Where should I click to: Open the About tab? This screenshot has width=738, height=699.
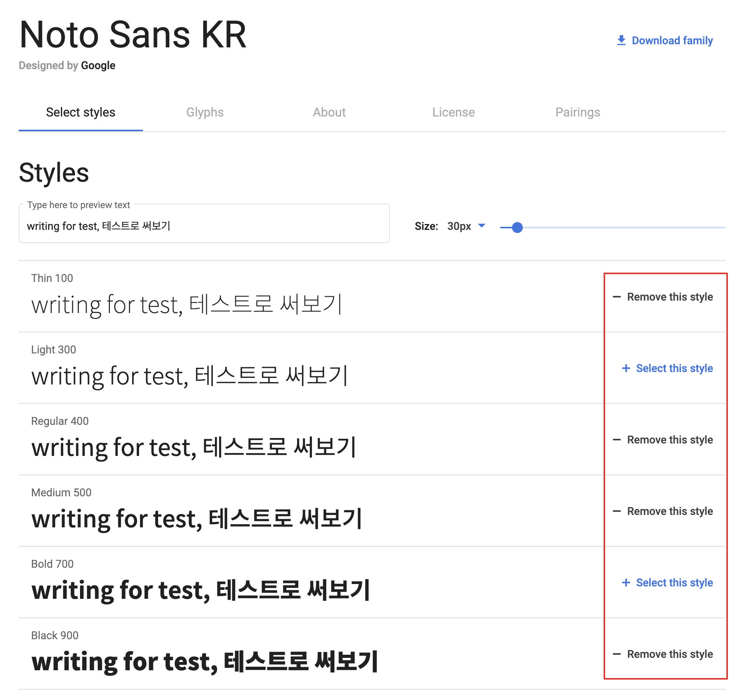329,112
